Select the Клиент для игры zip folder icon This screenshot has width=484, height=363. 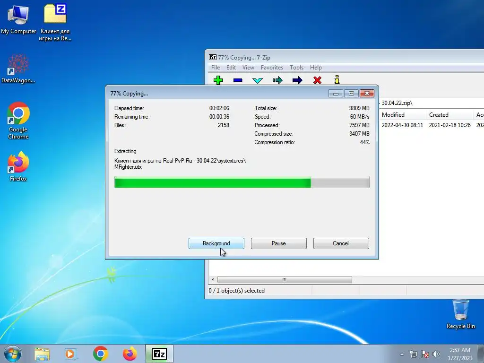point(55,22)
